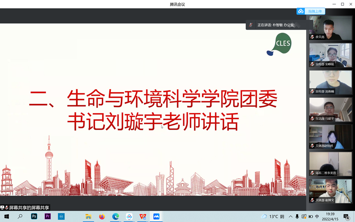The image size is (355, 222).
Task: Open the Windows Start menu
Action: point(7,217)
